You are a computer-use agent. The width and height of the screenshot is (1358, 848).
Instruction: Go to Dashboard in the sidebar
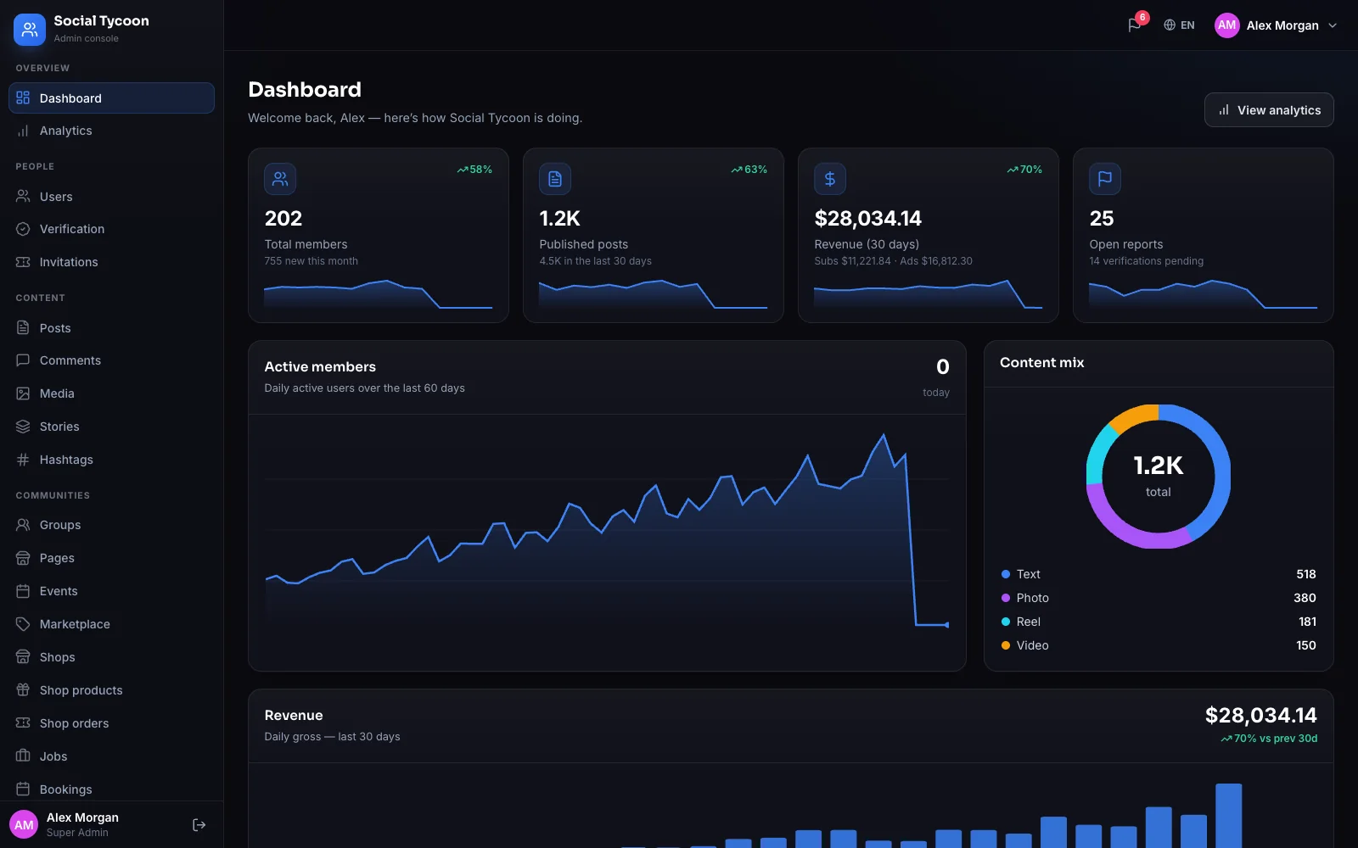tap(111, 98)
